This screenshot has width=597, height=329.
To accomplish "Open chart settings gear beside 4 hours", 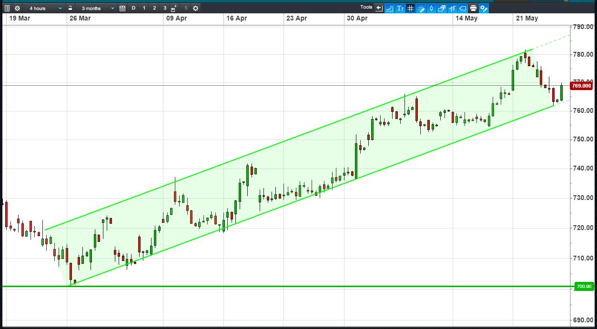I will [x=17, y=8].
